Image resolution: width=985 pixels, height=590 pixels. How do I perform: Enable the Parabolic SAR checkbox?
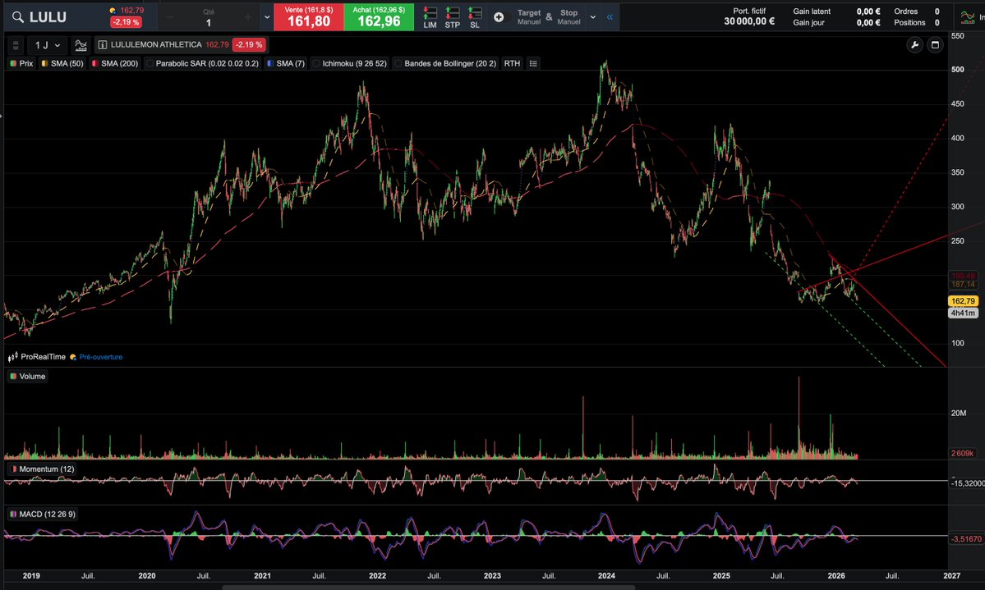(x=150, y=63)
